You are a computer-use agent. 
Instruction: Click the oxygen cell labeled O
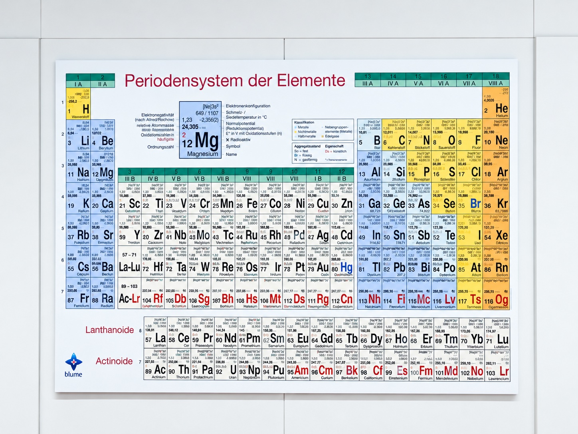[x=444, y=134]
